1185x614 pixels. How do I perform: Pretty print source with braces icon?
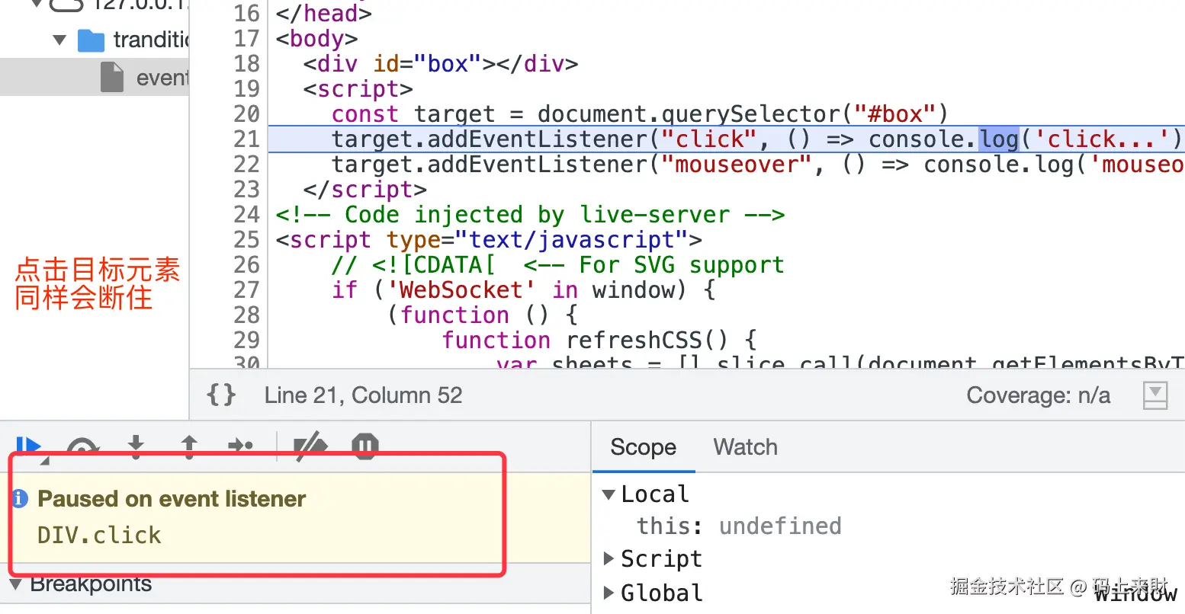pyautogui.click(x=221, y=395)
